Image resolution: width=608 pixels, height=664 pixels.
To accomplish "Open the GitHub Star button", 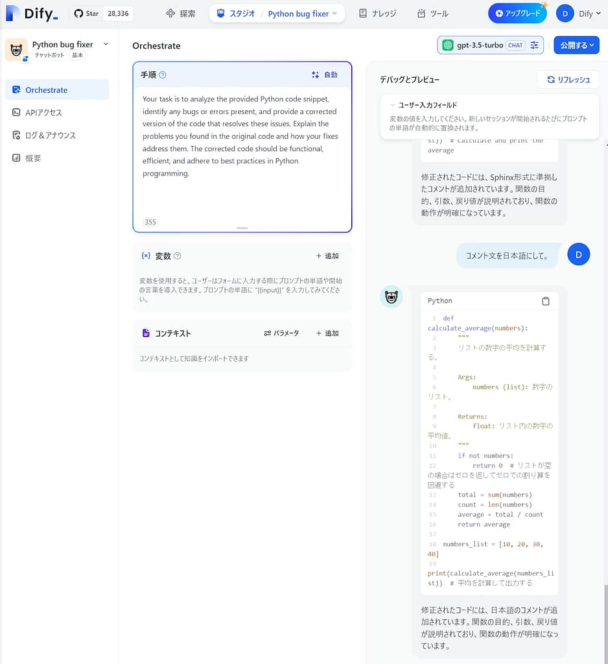I will (x=87, y=14).
